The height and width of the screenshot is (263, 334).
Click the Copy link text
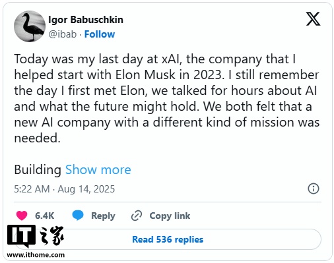point(170,216)
